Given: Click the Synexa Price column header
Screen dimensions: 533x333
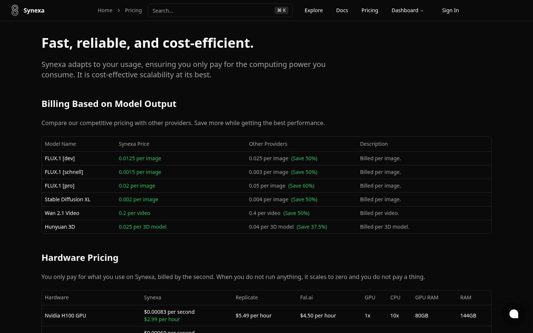Looking at the screenshot, I should (x=134, y=144).
